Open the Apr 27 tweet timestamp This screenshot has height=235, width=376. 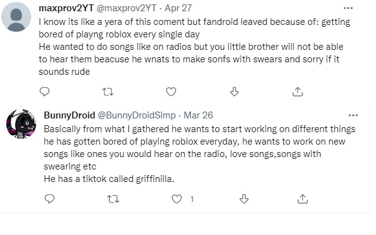click(x=178, y=8)
